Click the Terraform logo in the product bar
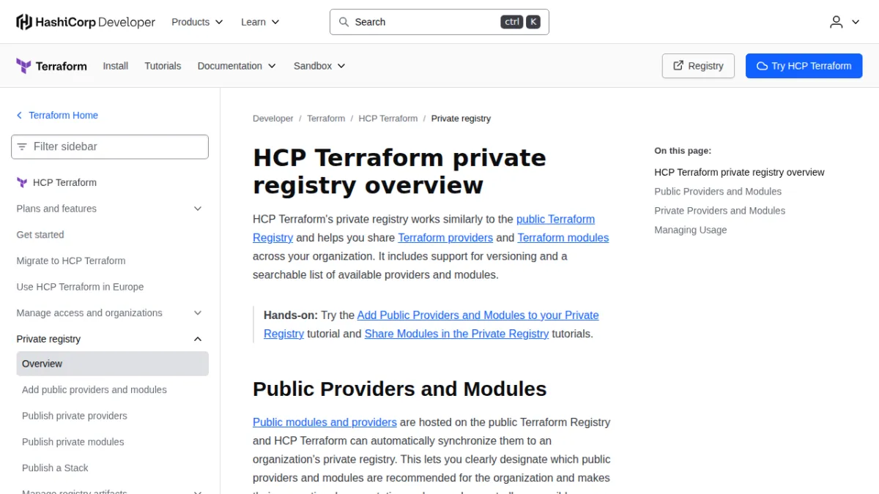Image resolution: width=879 pixels, height=494 pixels. click(x=51, y=66)
